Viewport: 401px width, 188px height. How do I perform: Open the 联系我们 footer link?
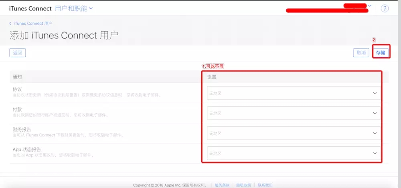click(265, 185)
